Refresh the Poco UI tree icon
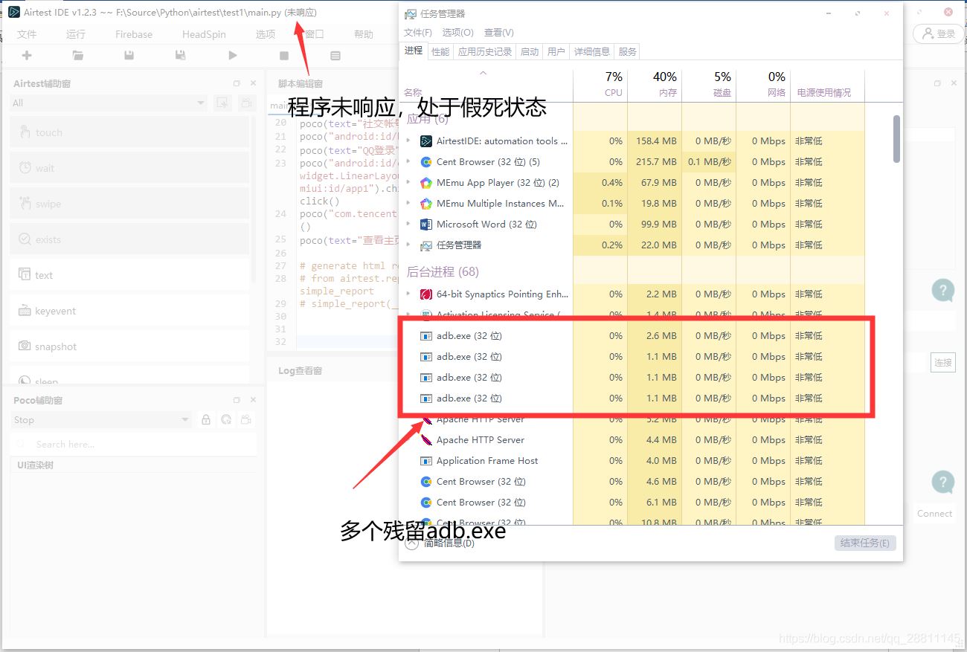The image size is (967, 652). pos(226,420)
